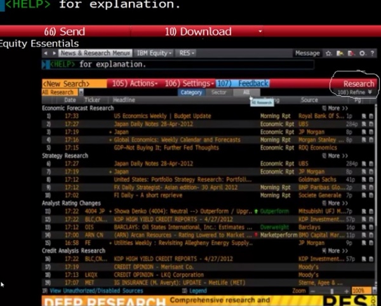The image size is (381, 306).
Task: Open View Unauthorized/Disabled Sources link
Action: 97,291
